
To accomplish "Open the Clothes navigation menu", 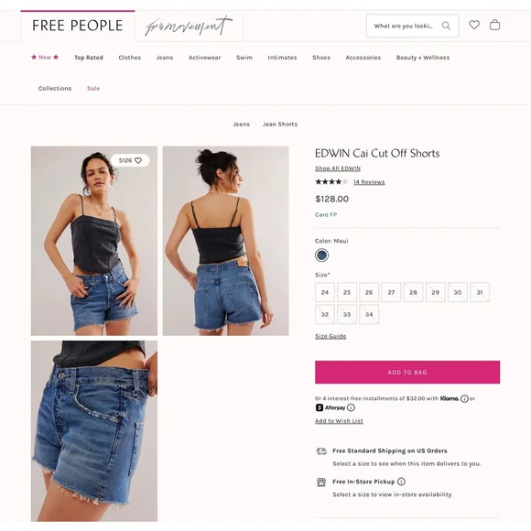I will (130, 58).
